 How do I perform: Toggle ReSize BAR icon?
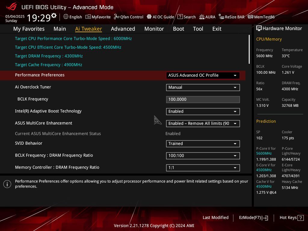tap(221, 17)
